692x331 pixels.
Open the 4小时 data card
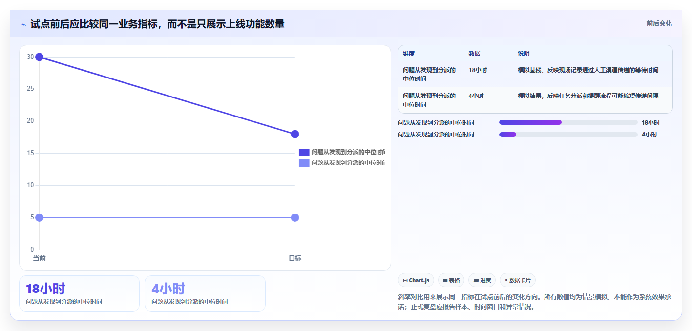pyautogui.click(x=205, y=293)
